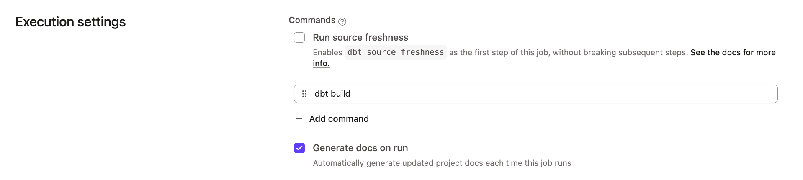This screenshot has width=803, height=180.
Task: Click the Execution settings heading
Action: [71, 22]
